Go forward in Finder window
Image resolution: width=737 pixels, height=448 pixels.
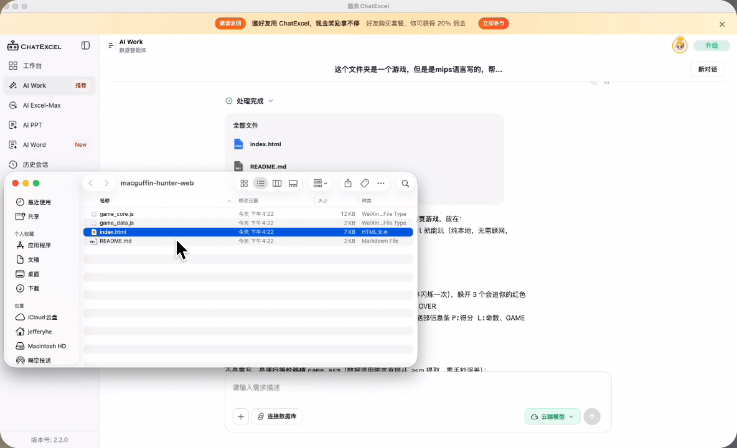click(106, 183)
